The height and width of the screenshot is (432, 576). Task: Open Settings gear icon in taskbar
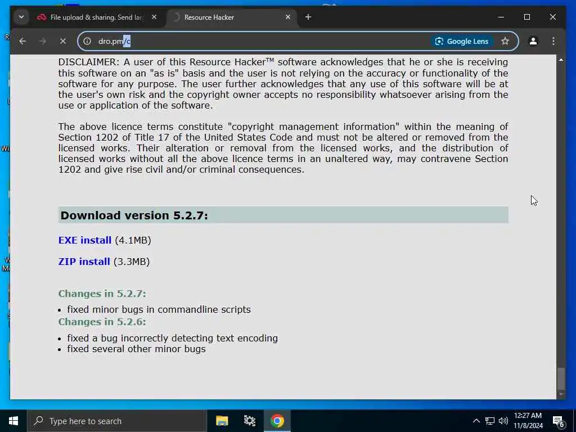[x=249, y=421]
